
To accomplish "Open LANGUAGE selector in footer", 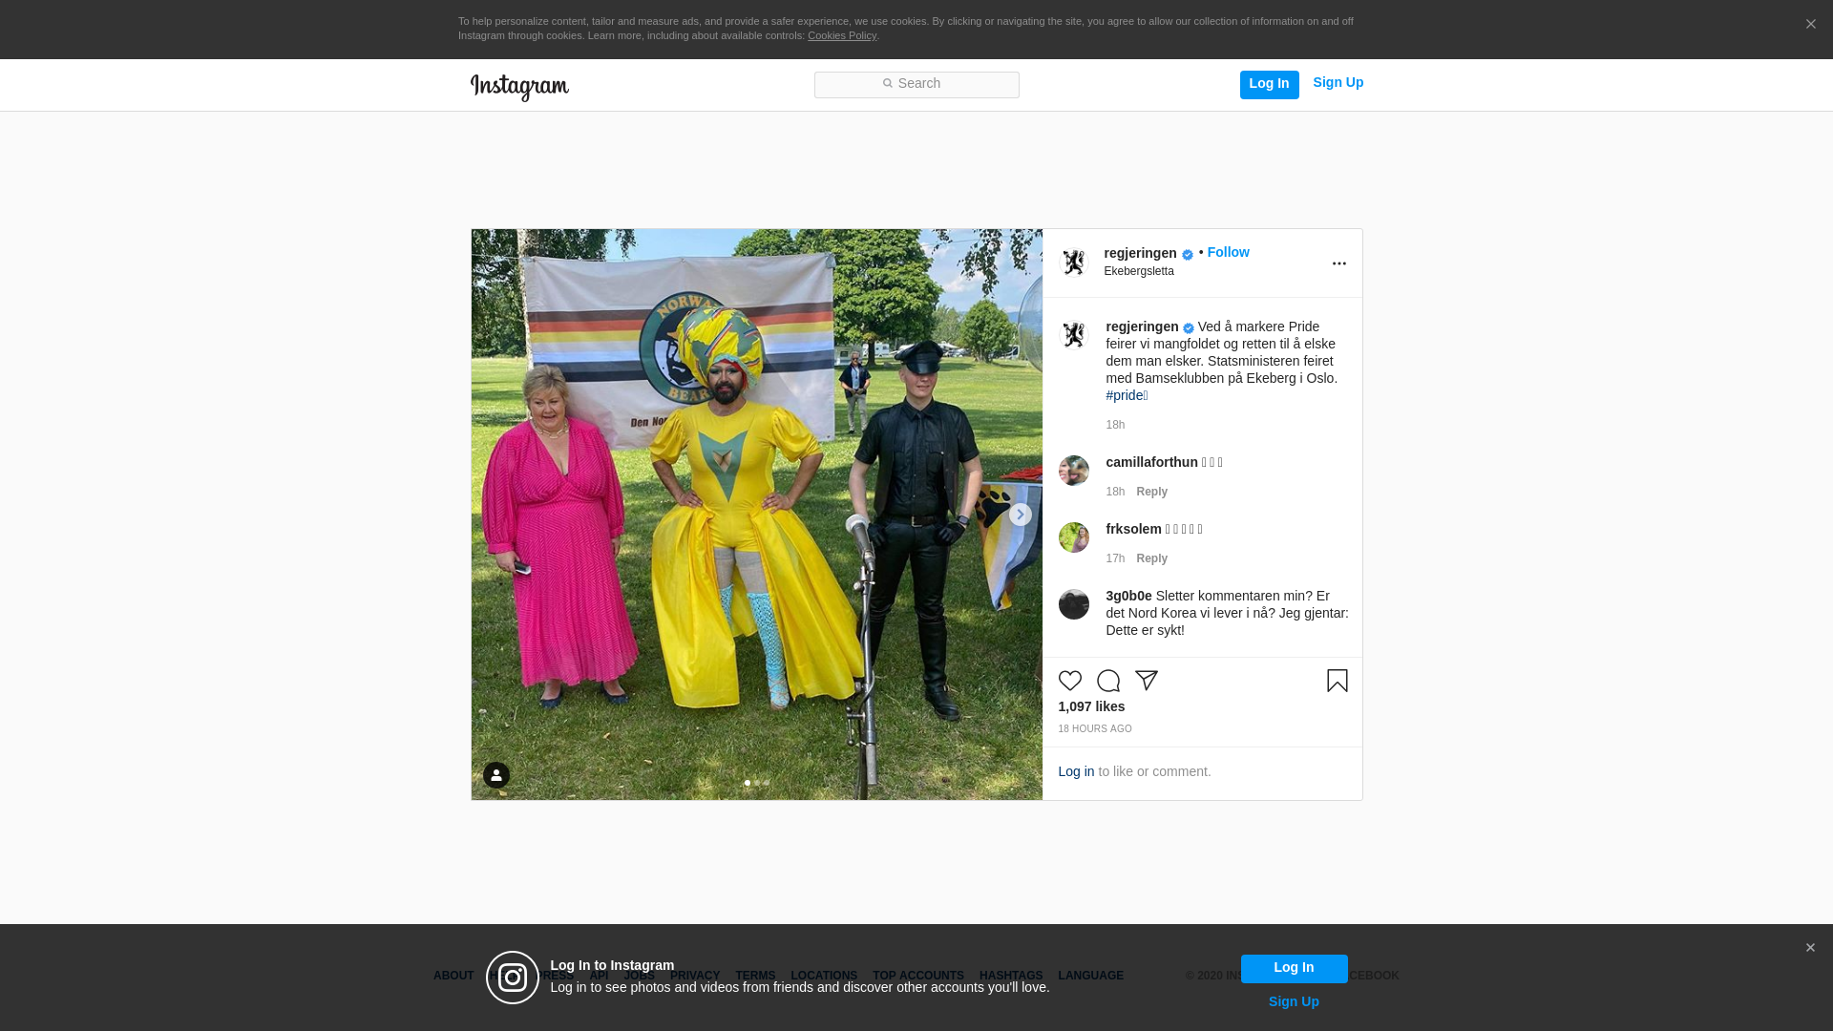I will pos(1090,976).
